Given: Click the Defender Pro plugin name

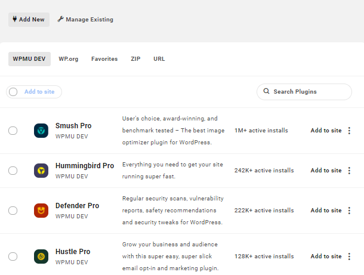Looking at the screenshot, I should (x=78, y=205).
